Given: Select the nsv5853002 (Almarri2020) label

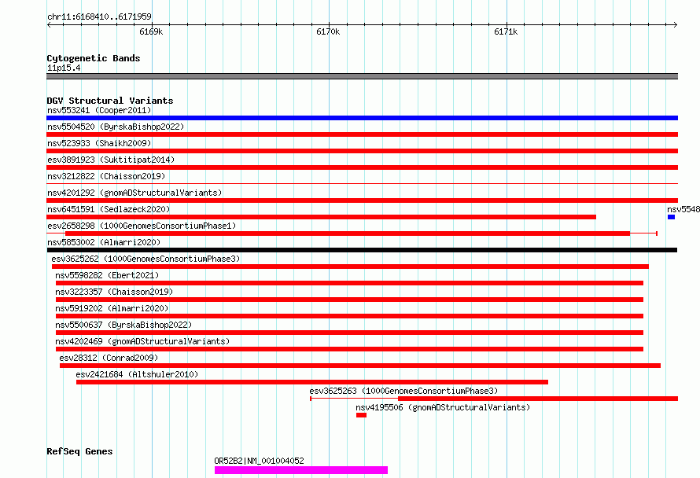Looking at the screenshot, I should point(104,242).
